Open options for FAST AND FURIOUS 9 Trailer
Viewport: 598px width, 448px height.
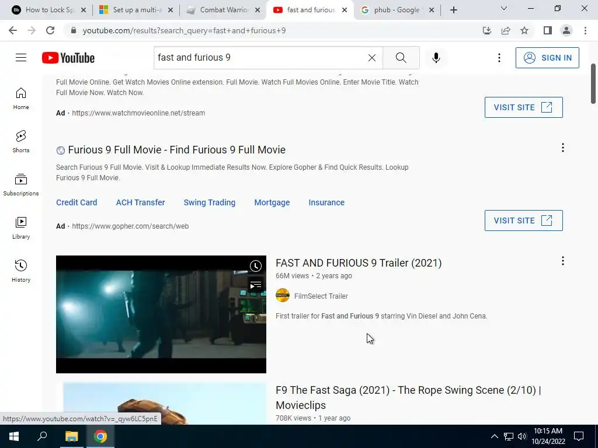(562, 261)
